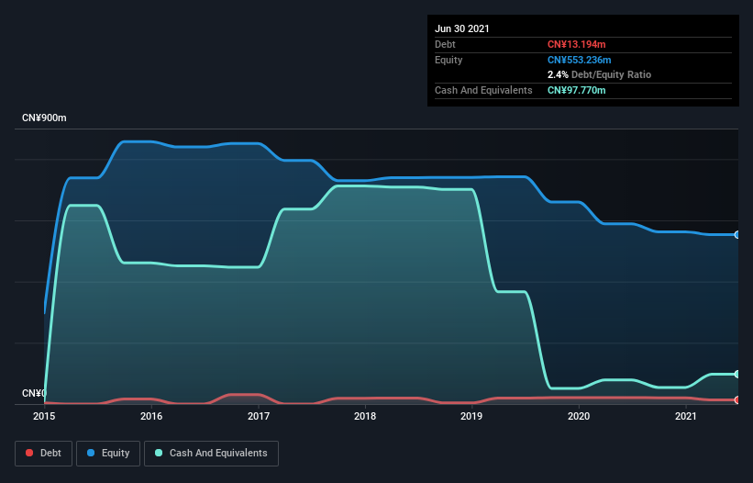753x483 pixels.
Task: Click the 2019 axis label
Action: pyautogui.click(x=471, y=416)
